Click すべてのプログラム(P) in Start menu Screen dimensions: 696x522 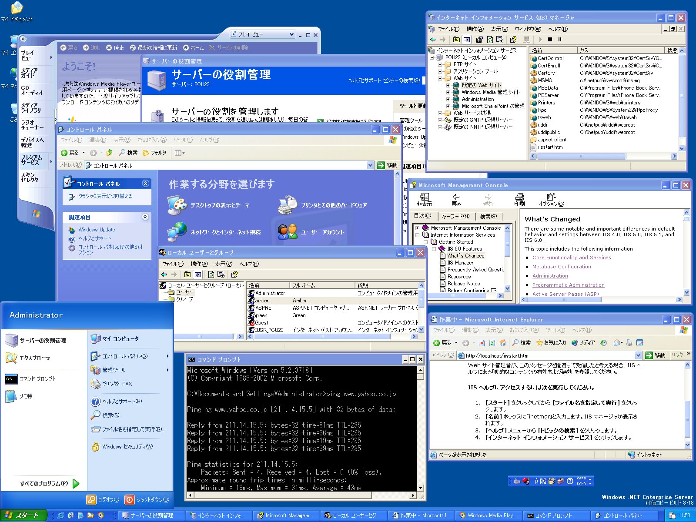click(x=50, y=483)
